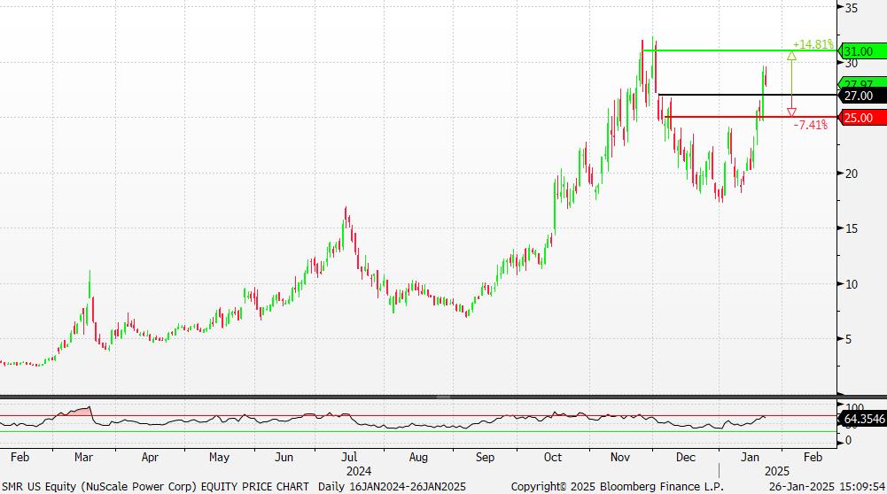Viewport: 887px width, 494px height.
Task: Select the black horizontal line at 27
Action: click(x=747, y=95)
